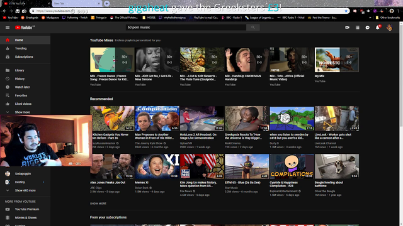Open the Memes XI video title
This screenshot has height=226, width=403.
pyautogui.click(x=142, y=183)
